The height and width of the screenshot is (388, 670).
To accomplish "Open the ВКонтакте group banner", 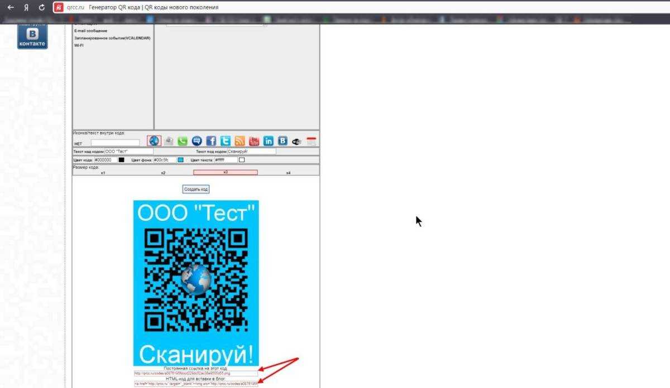I will coord(32,37).
